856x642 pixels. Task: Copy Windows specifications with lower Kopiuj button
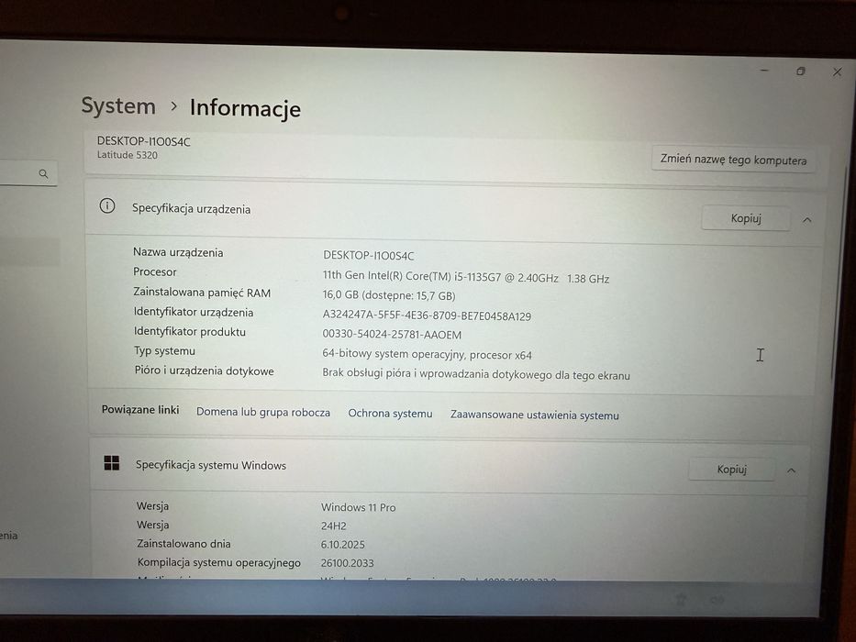731,470
